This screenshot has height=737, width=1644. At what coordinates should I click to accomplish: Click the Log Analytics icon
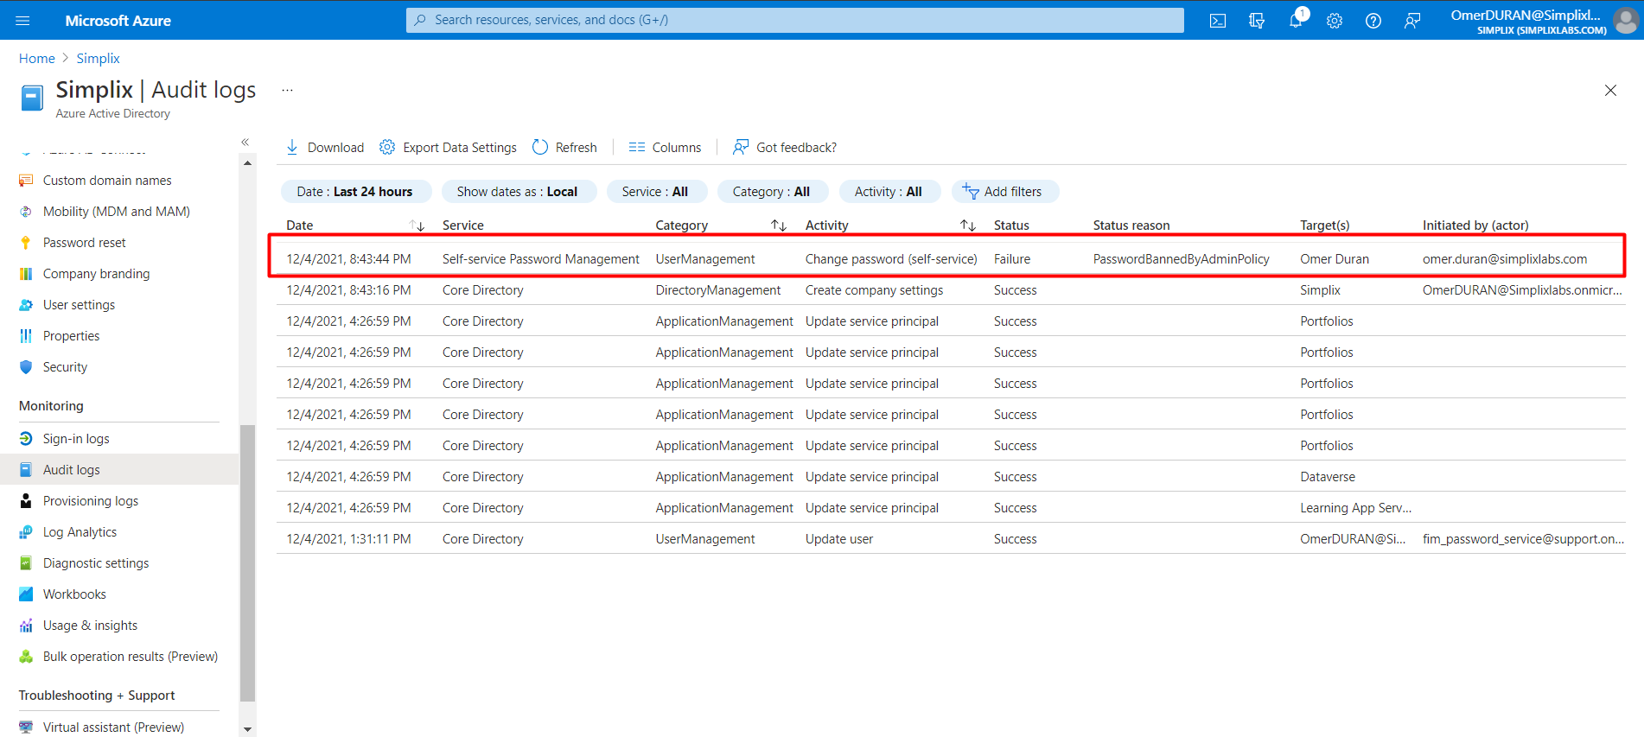click(26, 532)
